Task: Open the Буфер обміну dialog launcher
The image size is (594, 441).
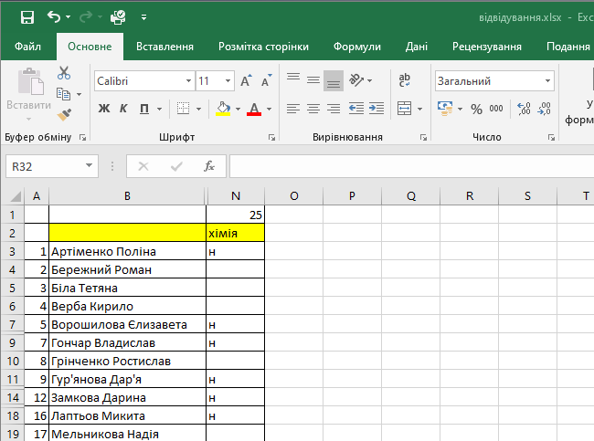Action: pos(82,138)
